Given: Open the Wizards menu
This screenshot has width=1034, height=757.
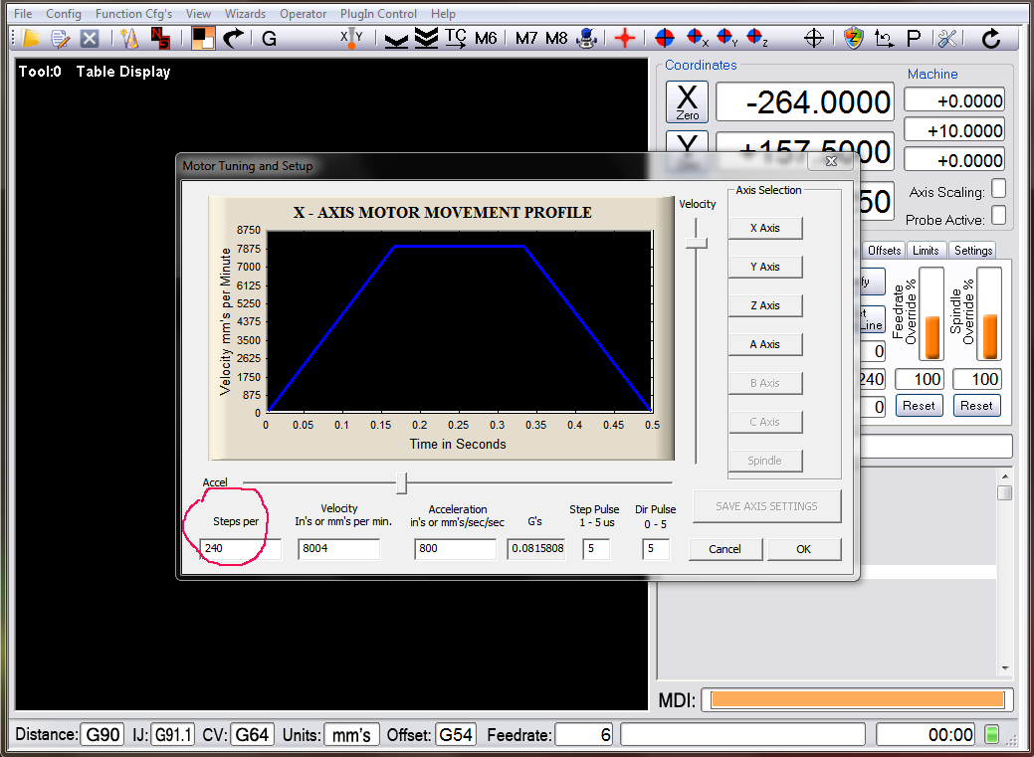Looking at the screenshot, I should tap(245, 14).
